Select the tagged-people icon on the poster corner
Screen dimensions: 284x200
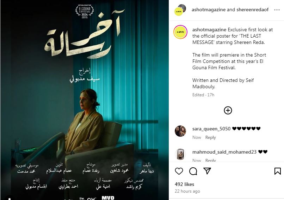tap(9, 198)
